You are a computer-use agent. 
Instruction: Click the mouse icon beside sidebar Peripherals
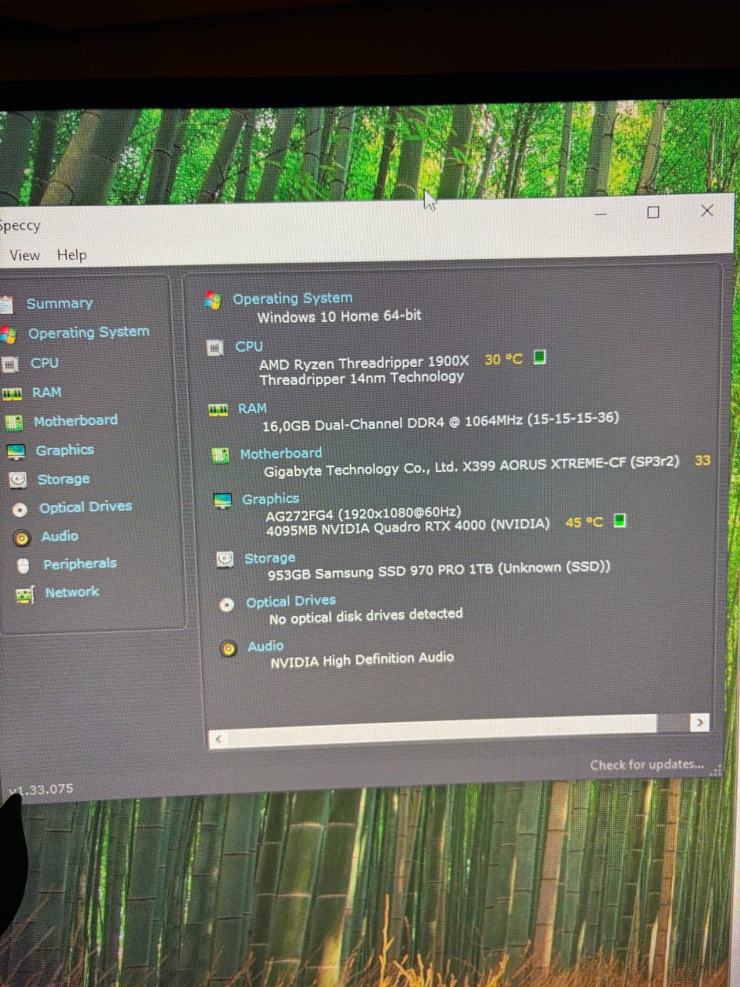pyautogui.click(x=23, y=566)
